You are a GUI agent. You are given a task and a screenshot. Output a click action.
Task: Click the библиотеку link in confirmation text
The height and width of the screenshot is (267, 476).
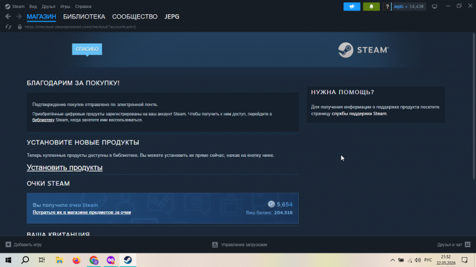click(43, 120)
